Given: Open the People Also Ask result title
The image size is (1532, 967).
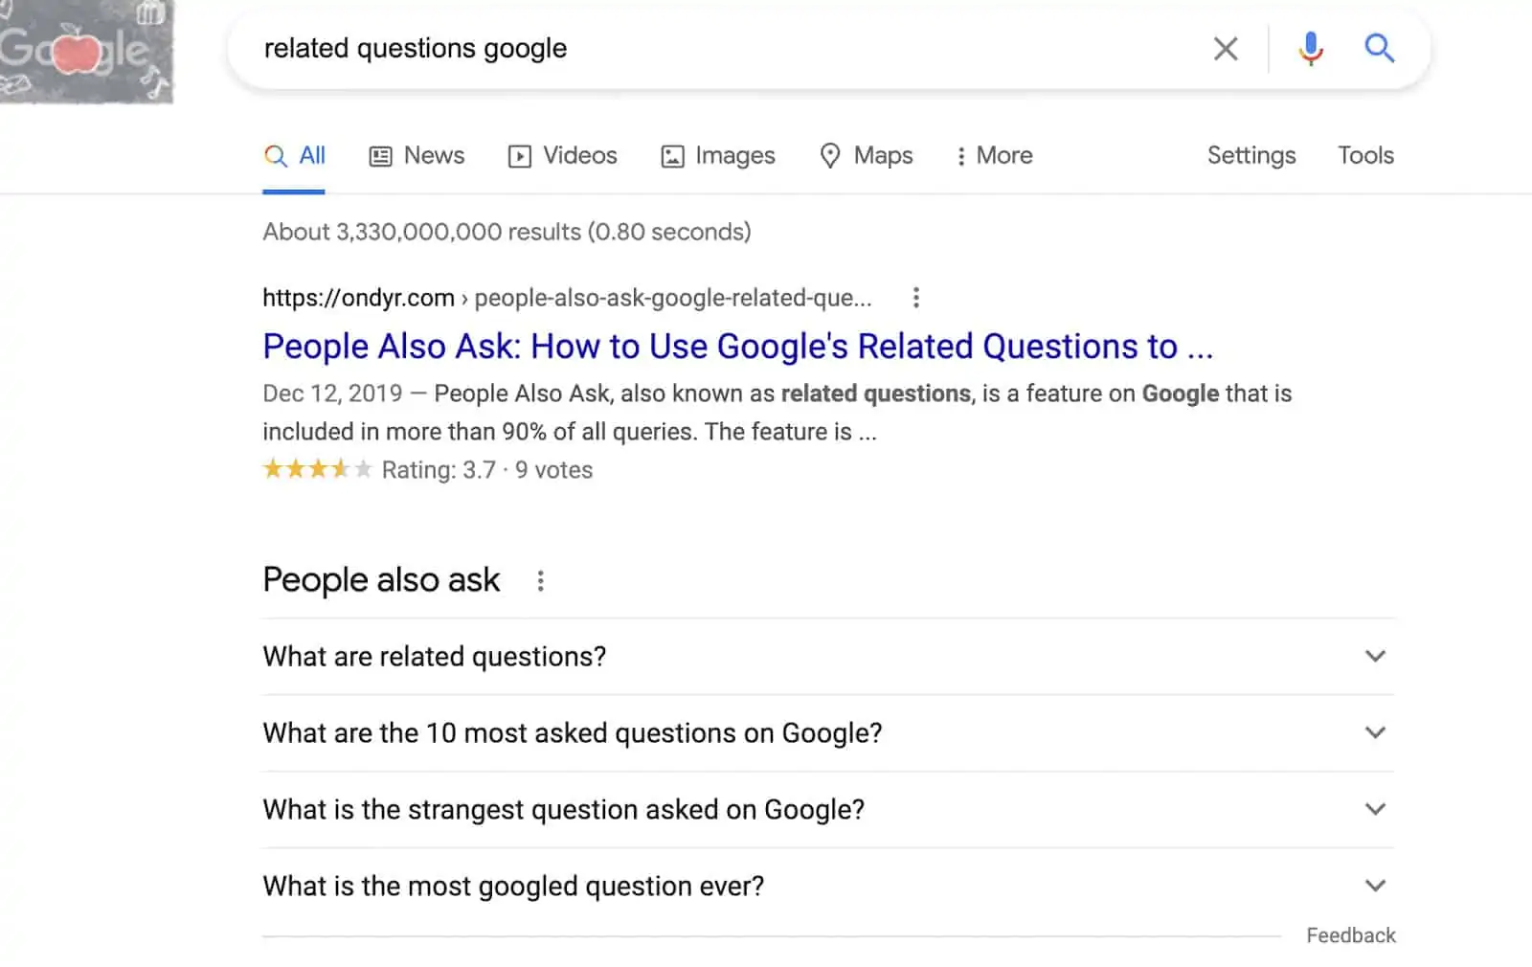Looking at the screenshot, I should point(738,347).
